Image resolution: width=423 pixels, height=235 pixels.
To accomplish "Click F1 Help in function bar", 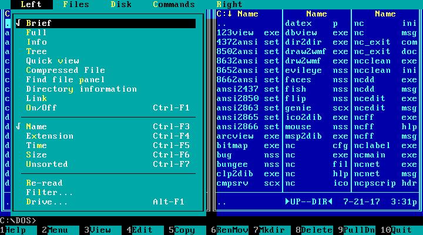I will (x=18, y=230).
